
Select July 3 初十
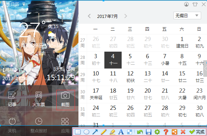click(x=96, y=60)
